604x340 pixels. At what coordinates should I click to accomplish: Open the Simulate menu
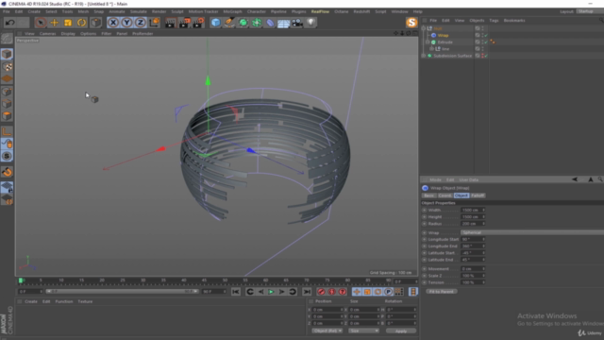[138, 11]
